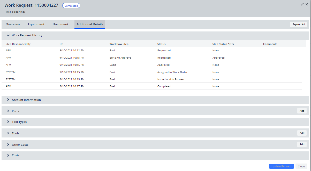Viewport: 311px width, 171px height.
Task: Click the full-screen expand icon
Action: pyautogui.click(x=302, y=4)
